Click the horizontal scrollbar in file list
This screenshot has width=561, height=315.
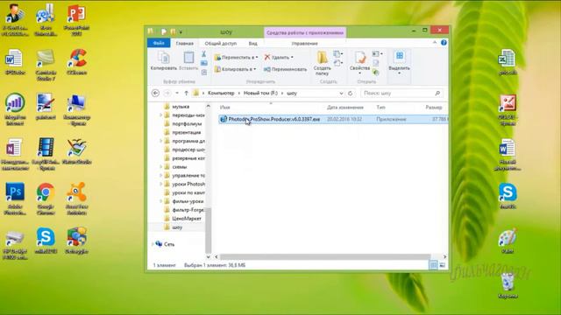pyautogui.click(x=325, y=256)
